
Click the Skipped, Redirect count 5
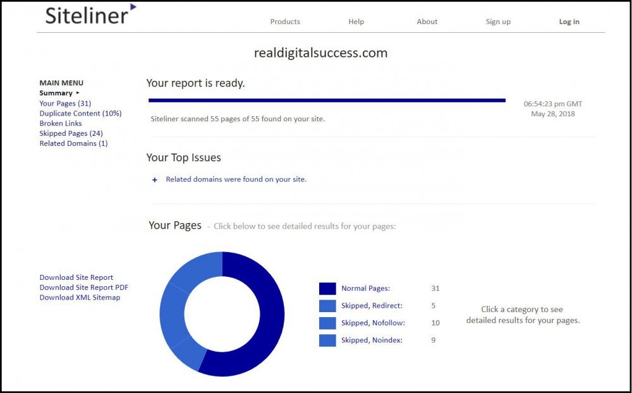pyautogui.click(x=434, y=306)
